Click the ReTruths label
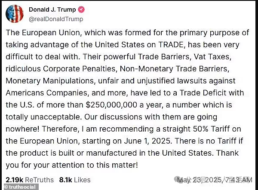Viewport: 258px width, 190px height. point(39,180)
